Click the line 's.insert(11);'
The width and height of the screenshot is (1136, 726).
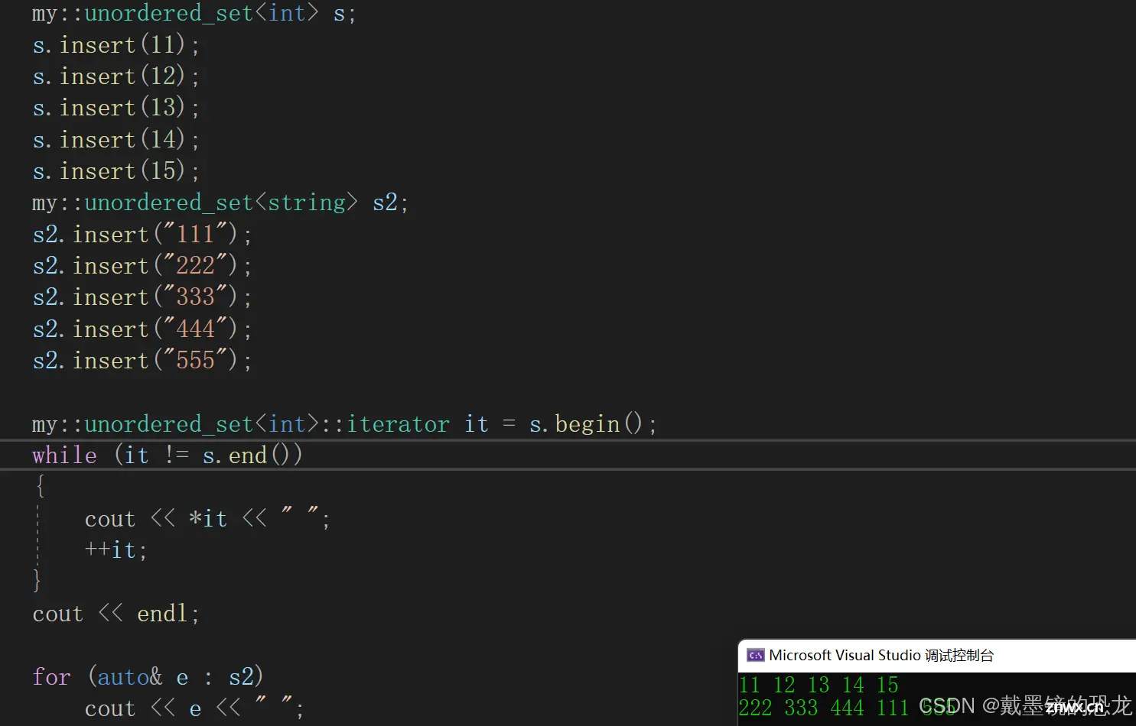coord(116,45)
